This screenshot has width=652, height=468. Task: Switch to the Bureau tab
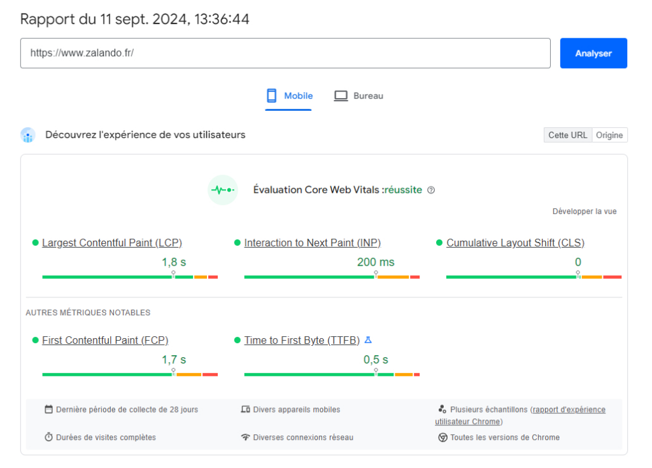pyautogui.click(x=359, y=96)
